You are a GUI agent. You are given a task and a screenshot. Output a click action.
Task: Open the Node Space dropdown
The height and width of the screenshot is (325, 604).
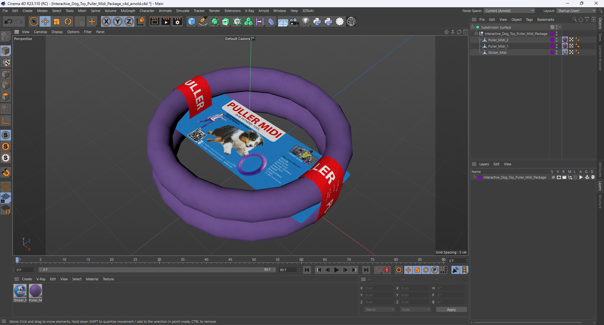coord(509,11)
